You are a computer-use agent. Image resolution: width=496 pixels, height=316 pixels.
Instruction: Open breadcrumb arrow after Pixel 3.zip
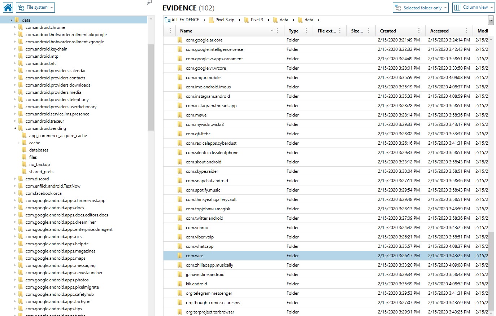point(240,20)
